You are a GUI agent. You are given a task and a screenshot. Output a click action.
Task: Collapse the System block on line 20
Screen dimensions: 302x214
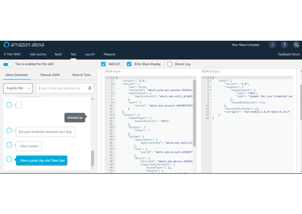pyautogui.click(x=114, y=136)
